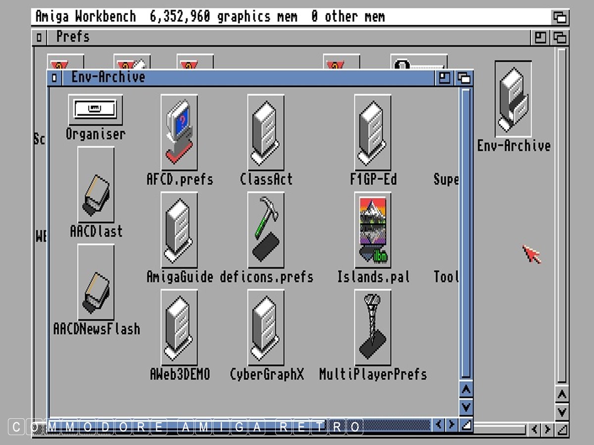Open the AmigaGuide drawer
Screen dimensions: 594x445
point(179,229)
